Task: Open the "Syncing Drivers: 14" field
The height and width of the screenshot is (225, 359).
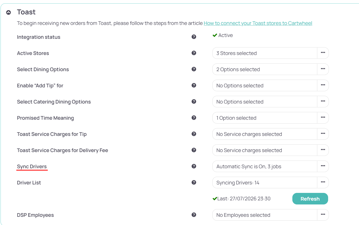Action: (265, 183)
